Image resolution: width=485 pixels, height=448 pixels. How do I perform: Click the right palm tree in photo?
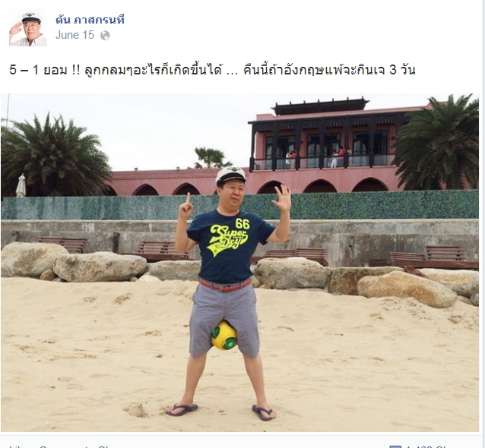click(438, 142)
